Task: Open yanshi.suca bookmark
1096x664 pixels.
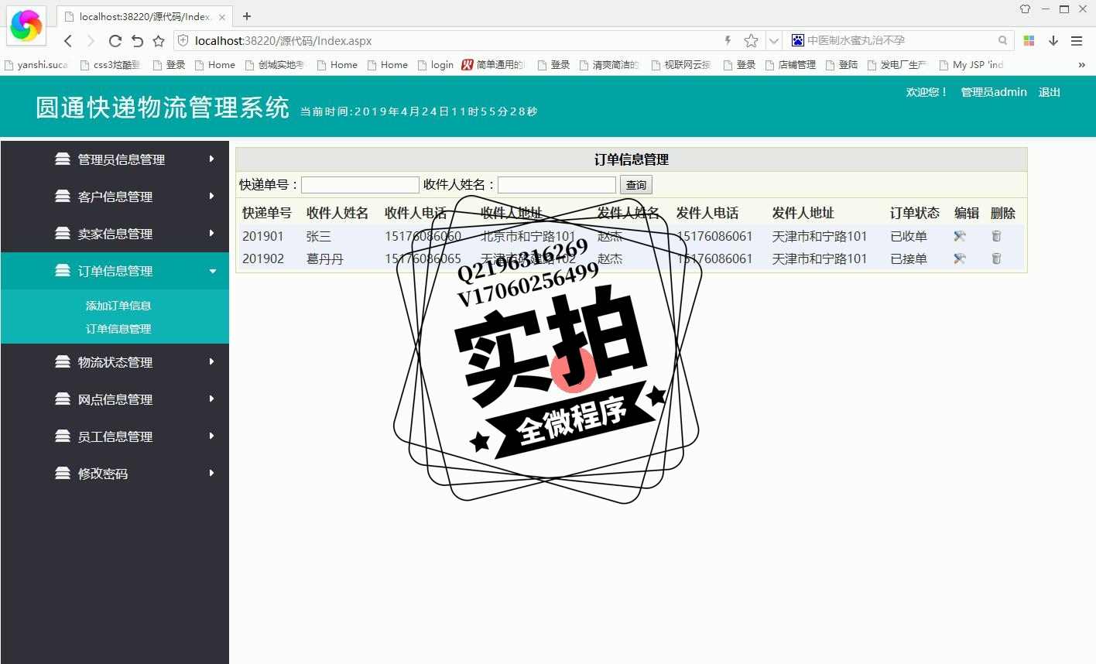Action: point(37,65)
